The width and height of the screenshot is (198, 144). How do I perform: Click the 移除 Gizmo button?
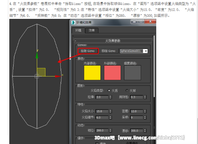coord(108,51)
